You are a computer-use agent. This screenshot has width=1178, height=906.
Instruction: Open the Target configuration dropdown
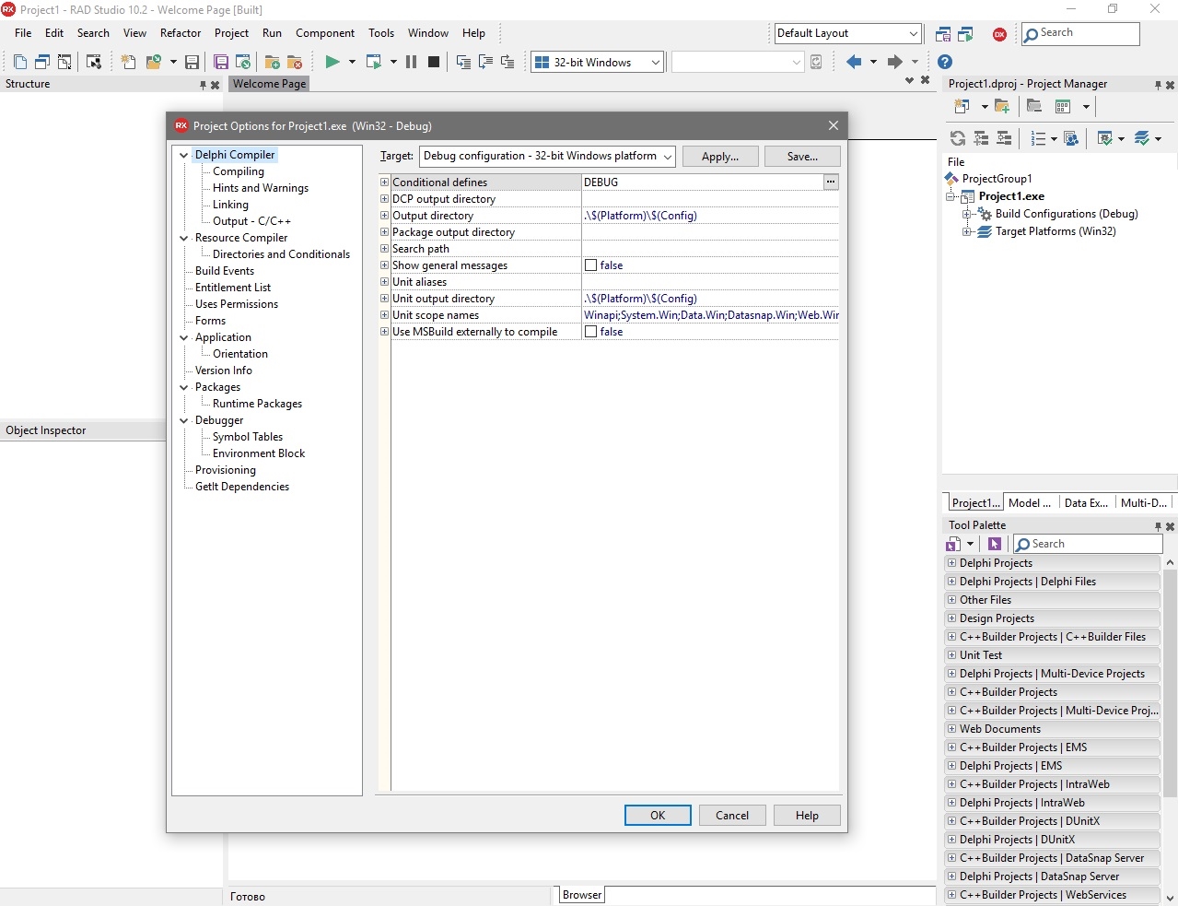tap(667, 157)
